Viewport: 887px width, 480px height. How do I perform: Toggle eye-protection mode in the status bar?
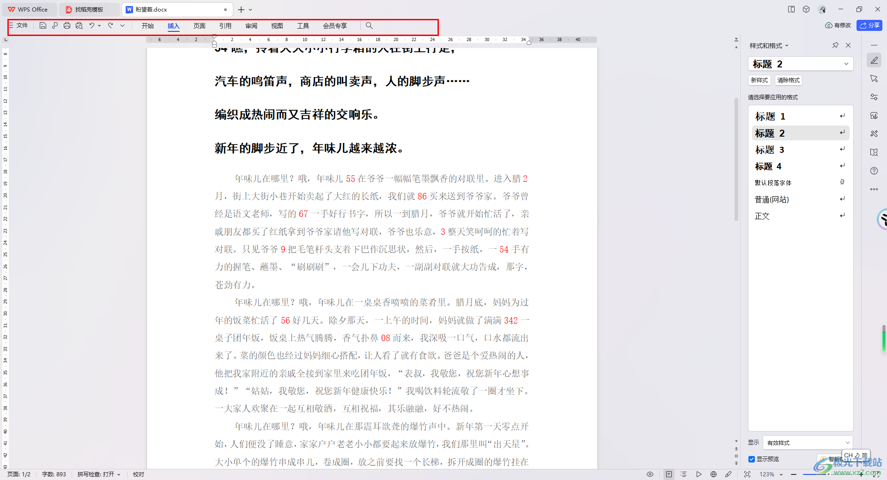[650, 474]
